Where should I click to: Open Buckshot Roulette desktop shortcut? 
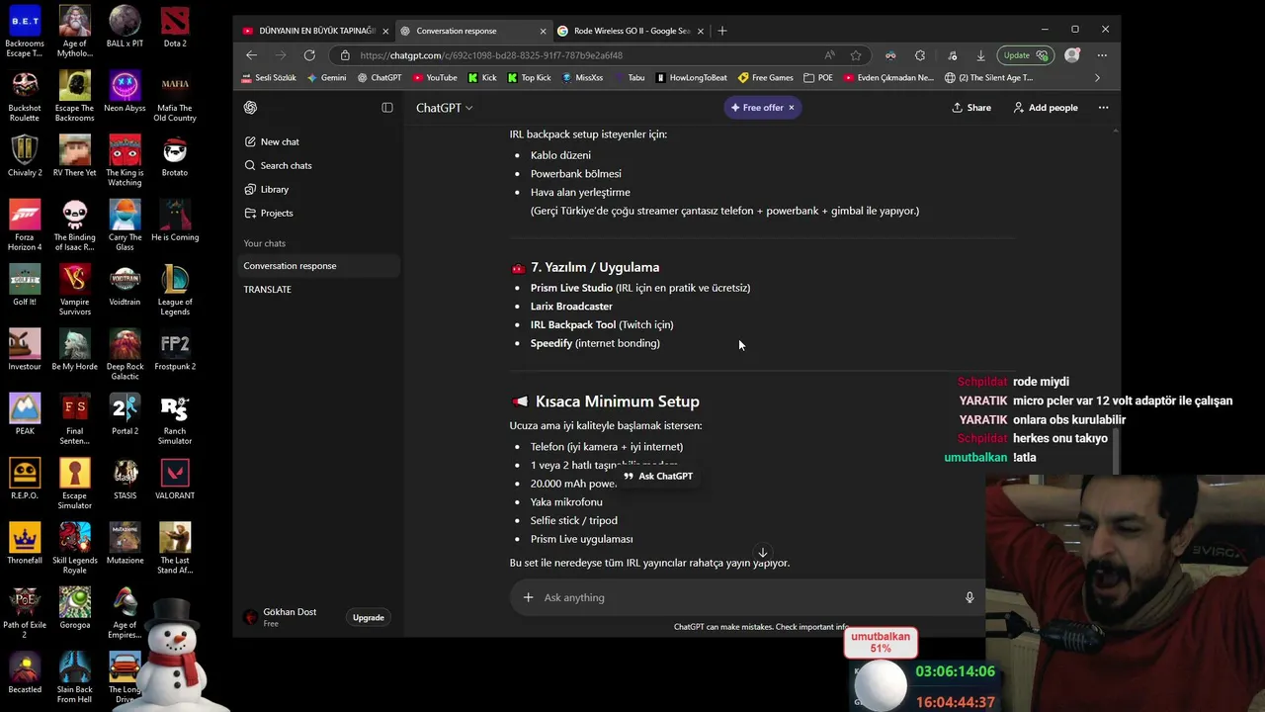(x=25, y=95)
